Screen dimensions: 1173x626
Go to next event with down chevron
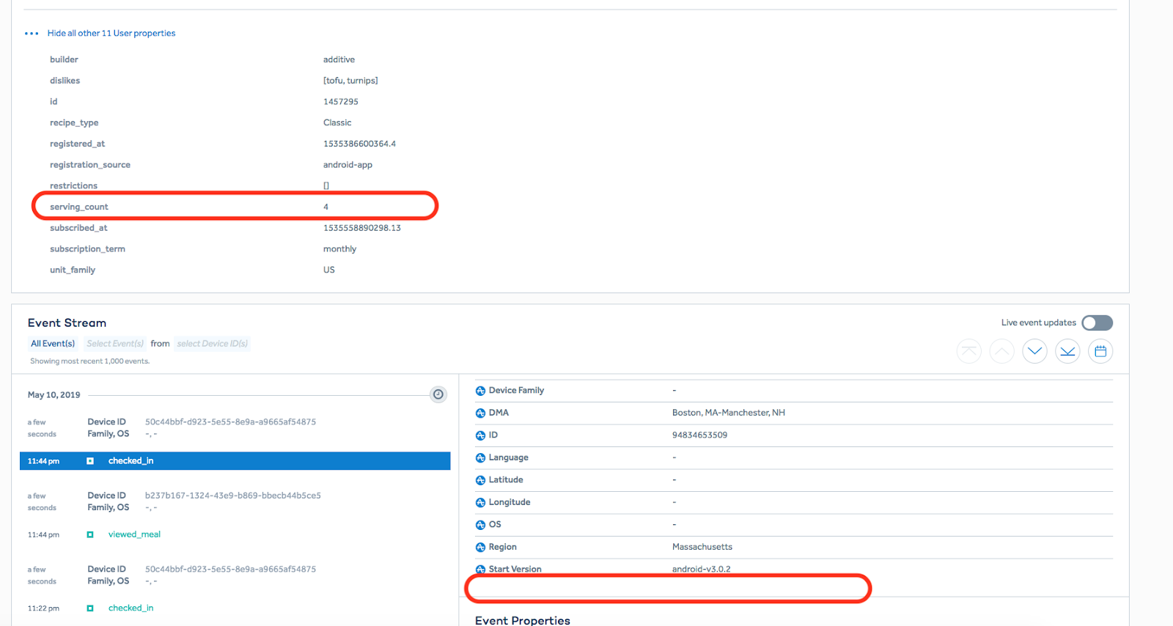[1034, 351]
